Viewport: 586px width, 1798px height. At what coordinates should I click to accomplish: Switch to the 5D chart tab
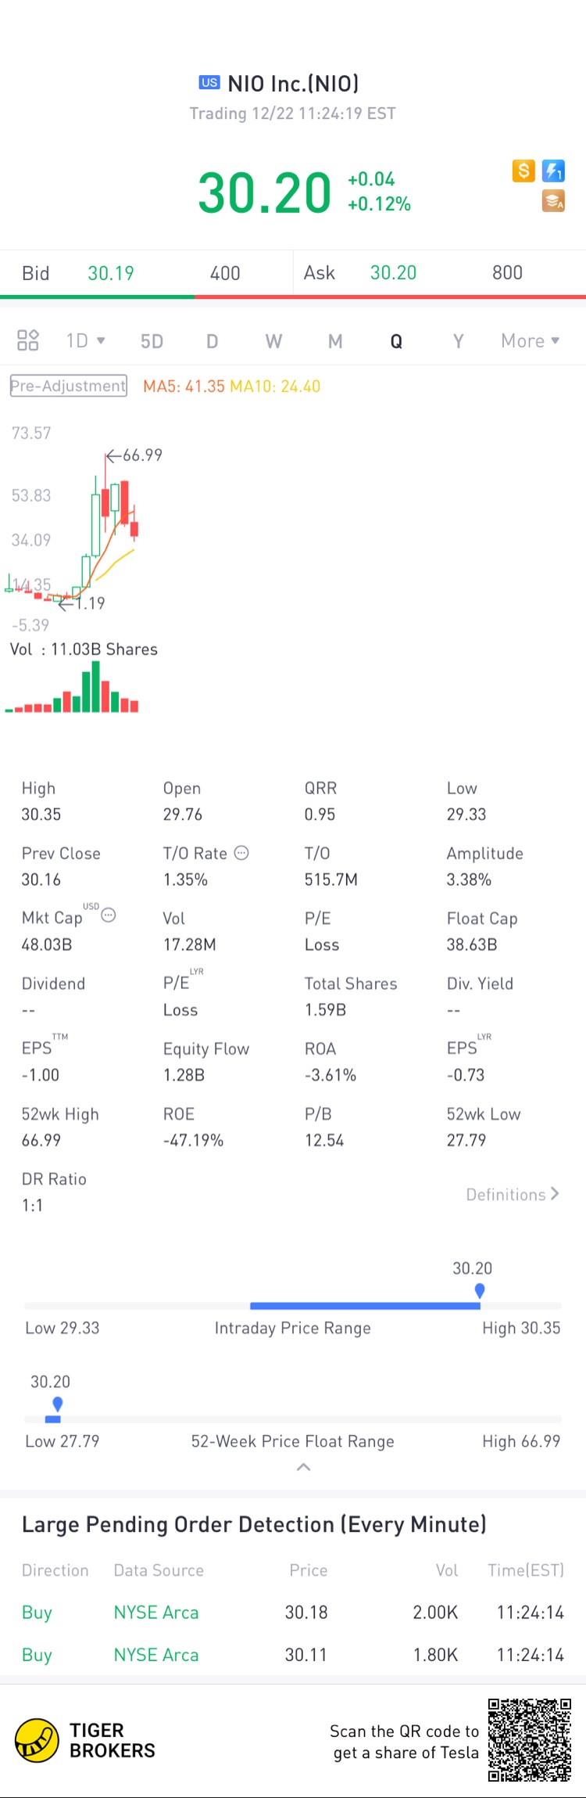tap(152, 341)
